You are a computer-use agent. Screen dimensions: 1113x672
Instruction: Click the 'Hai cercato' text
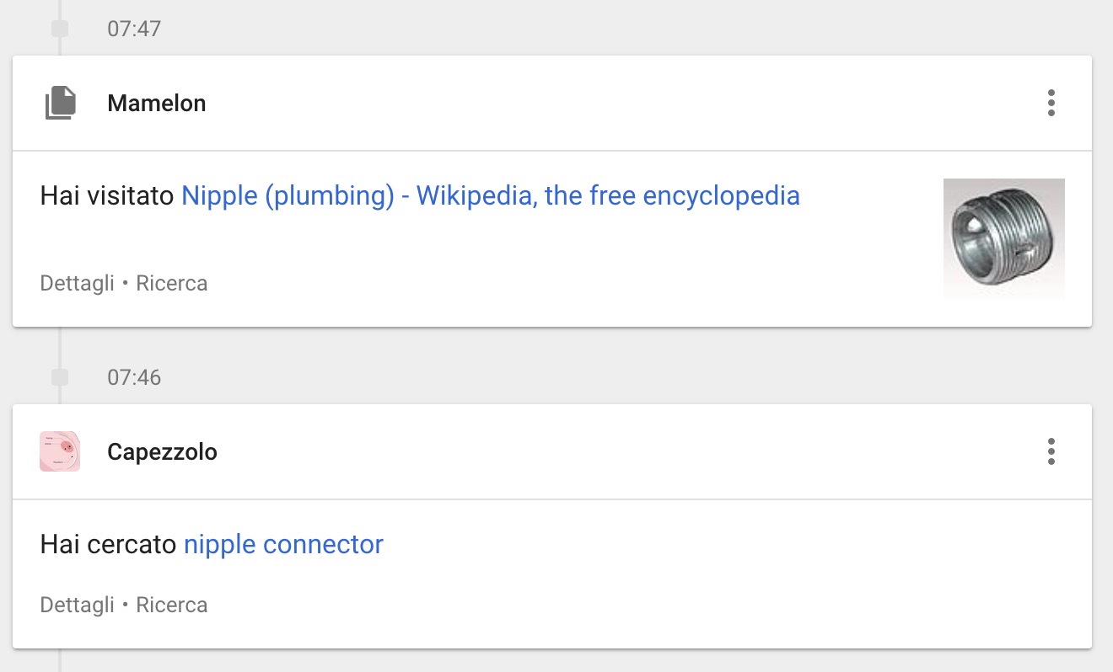(x=109, y=545)
